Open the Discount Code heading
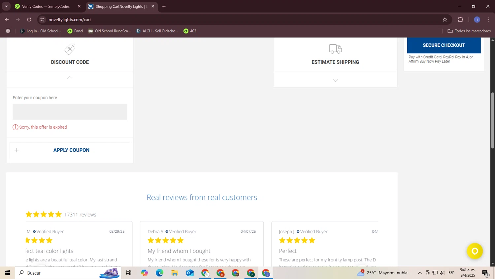Image resolution: width=495 pixels, height=279 pixels. coord(70,62)
